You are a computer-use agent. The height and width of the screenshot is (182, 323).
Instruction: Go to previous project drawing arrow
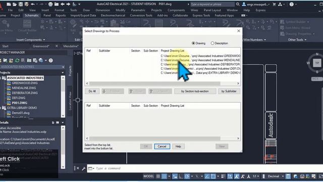click(x=63, y=4)
